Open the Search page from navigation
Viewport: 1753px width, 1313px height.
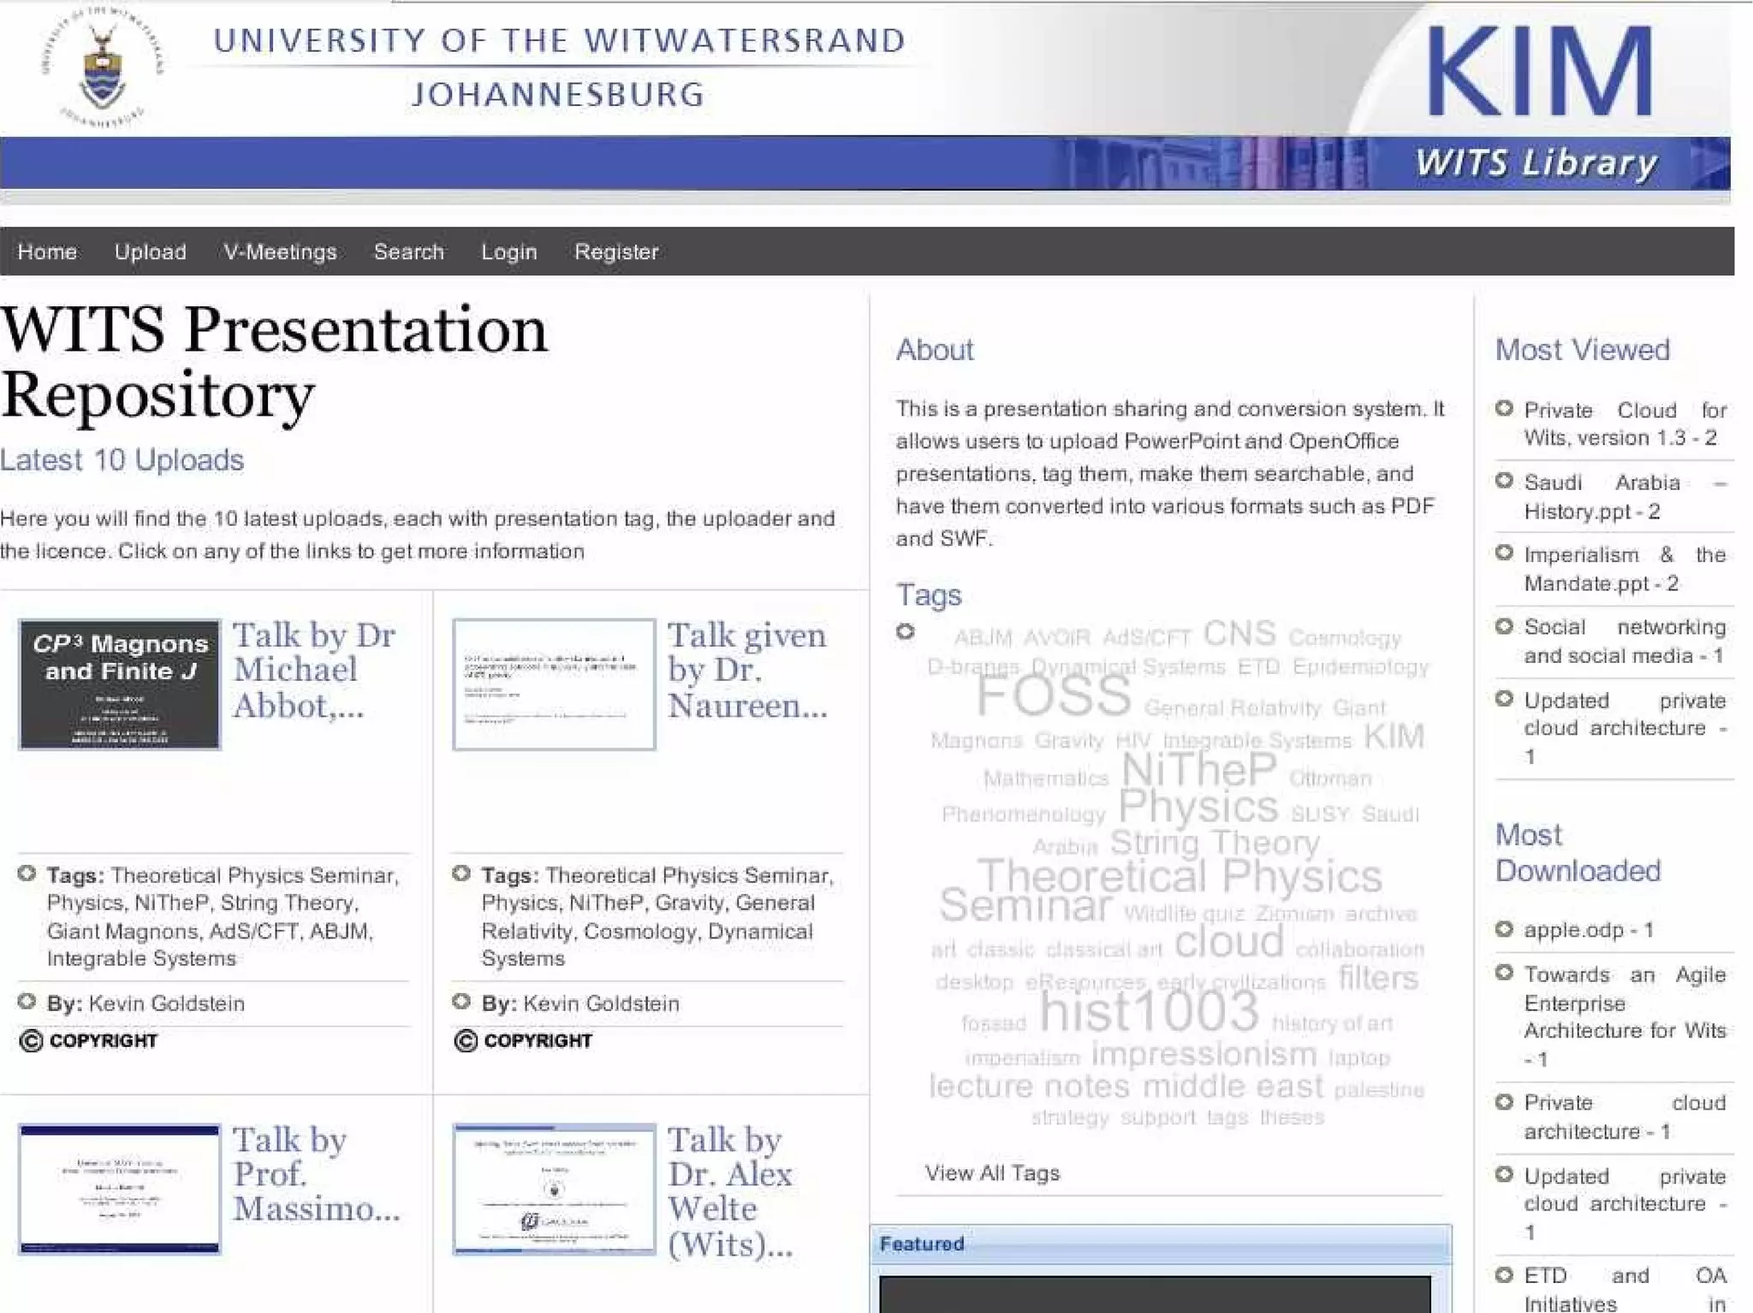(409, 252)
